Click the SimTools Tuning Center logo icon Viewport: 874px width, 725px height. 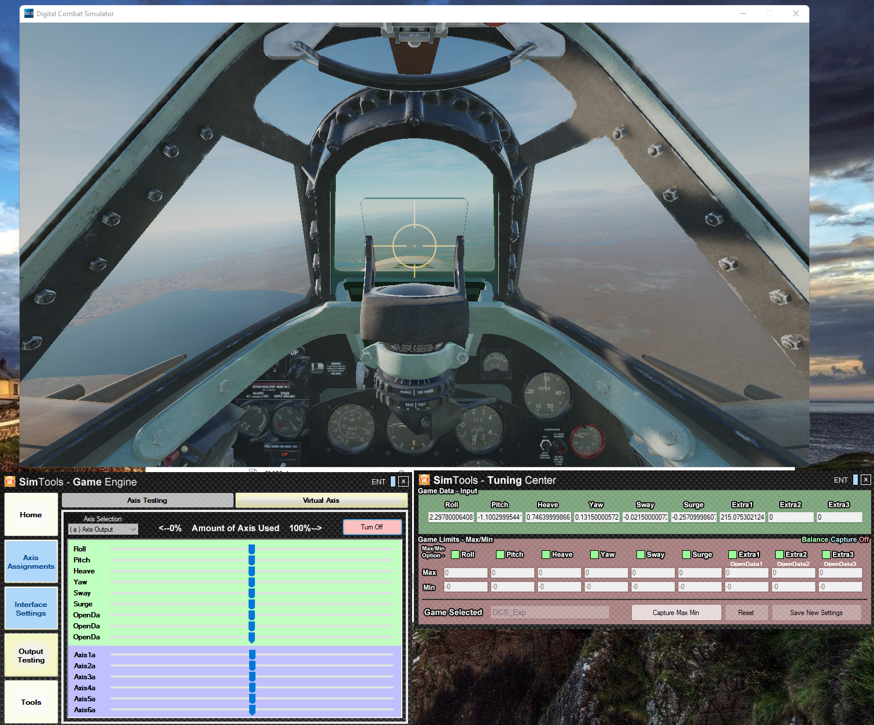[x=424, y=480]
